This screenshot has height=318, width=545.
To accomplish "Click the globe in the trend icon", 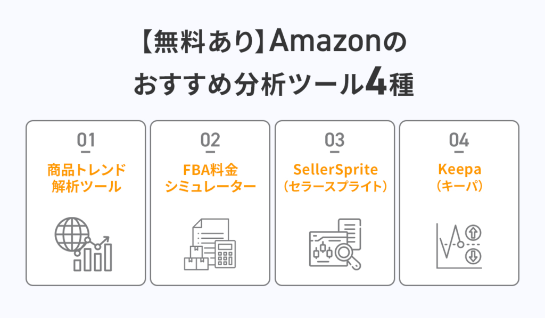I will pyautogui.click(x=72, y=235).
